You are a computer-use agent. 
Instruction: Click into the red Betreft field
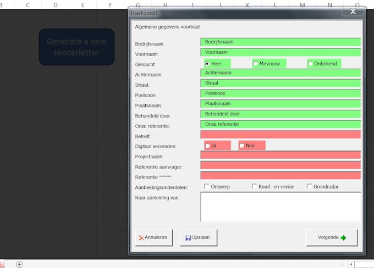coord(280,135)
